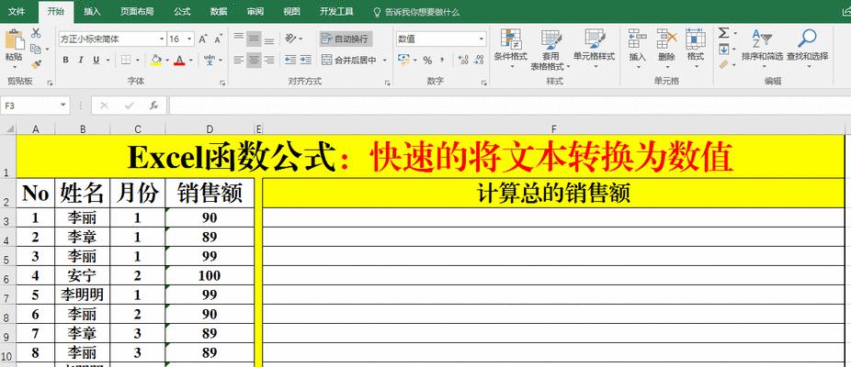Click the 单元格样式 button
This screenshot has height=367, width=851.
[x=595, y=50]
